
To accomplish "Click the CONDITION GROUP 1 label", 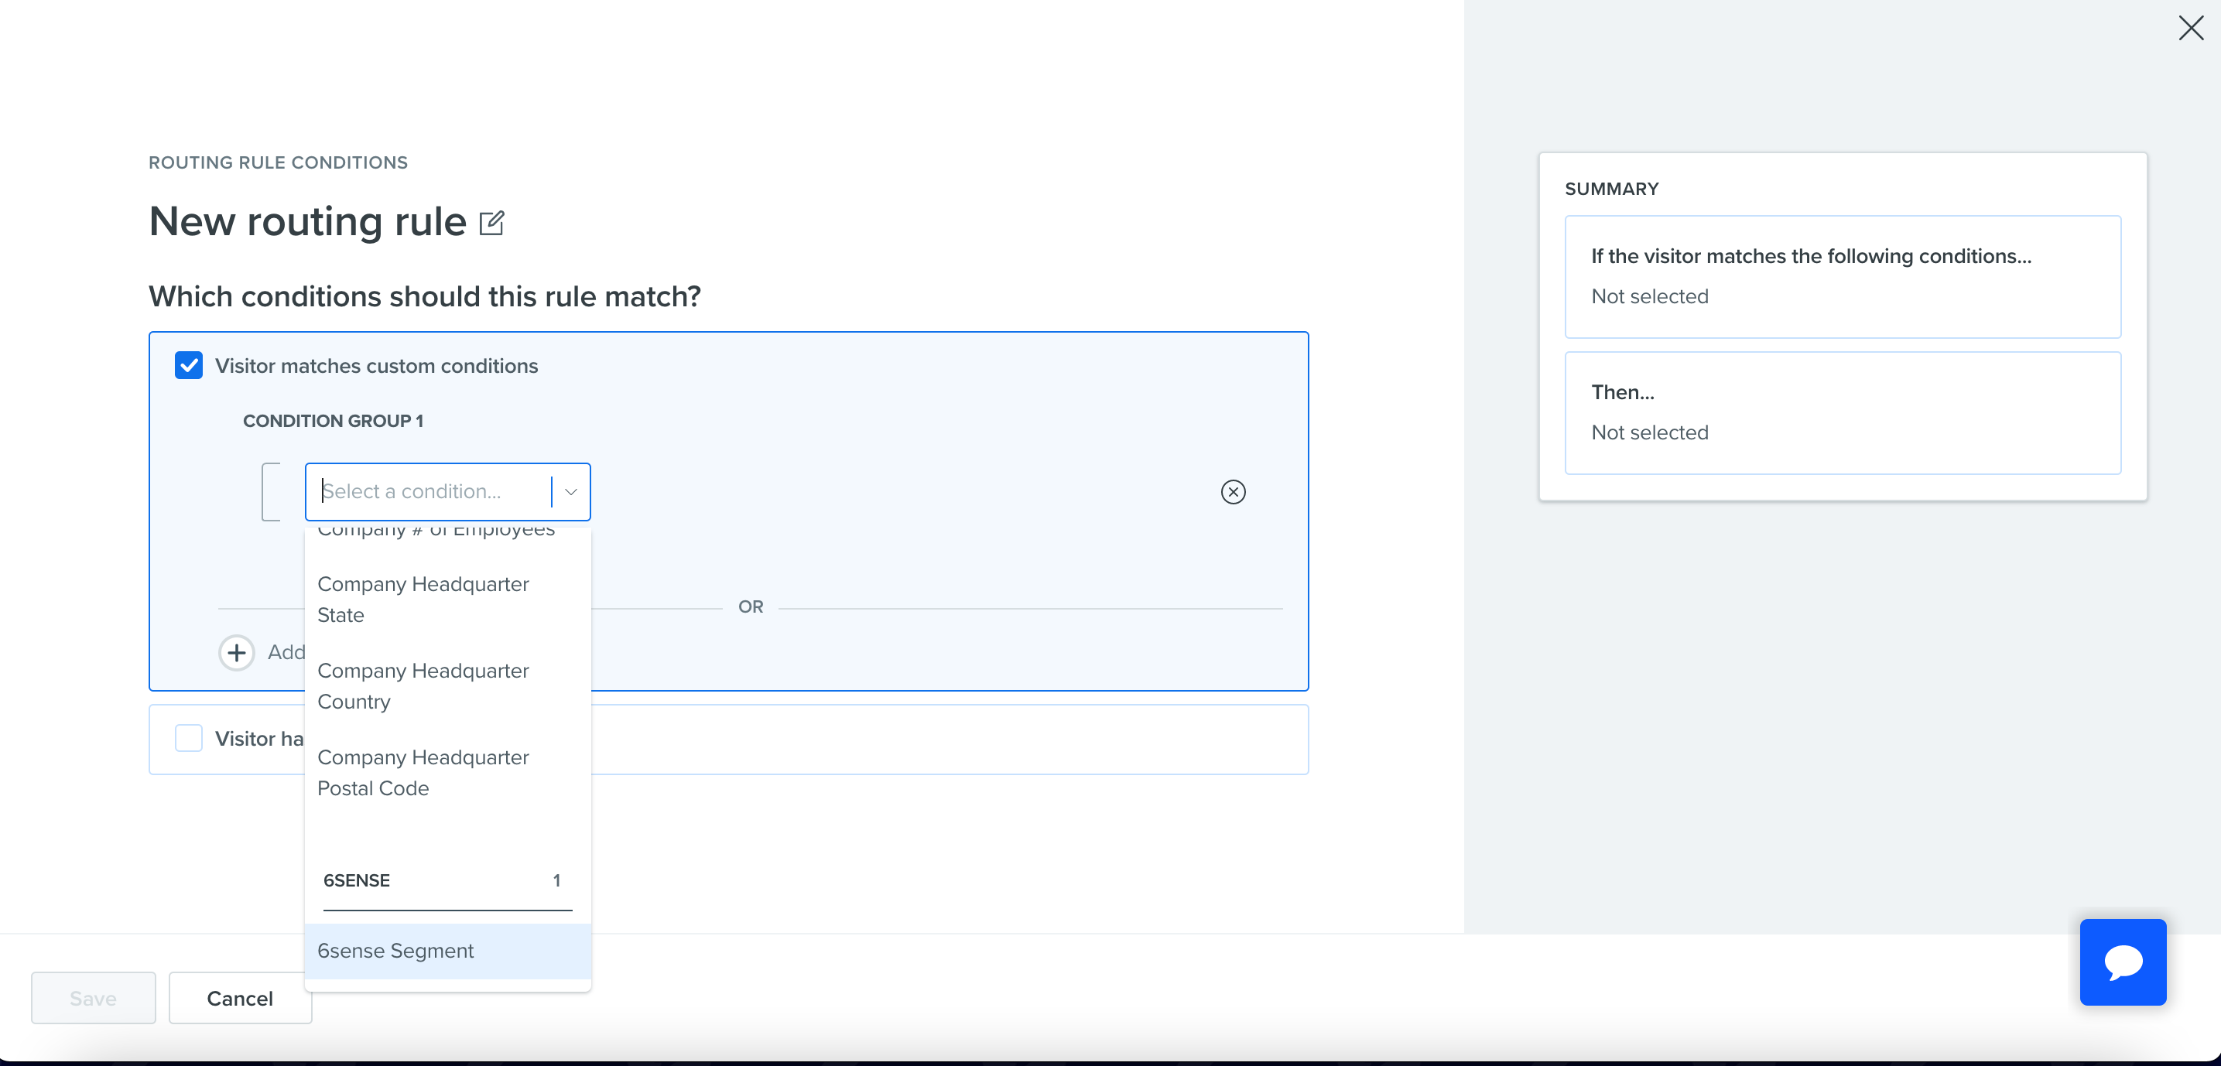I will pos(333,422).
